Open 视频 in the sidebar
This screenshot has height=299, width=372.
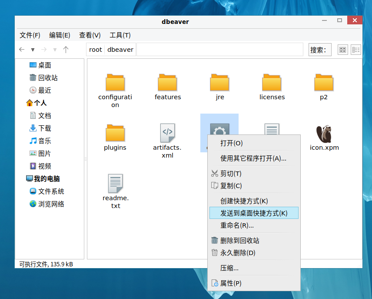point(40,166)
